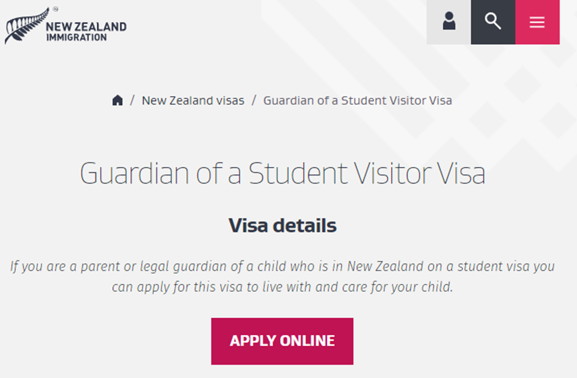Click the words NEW ZEALAND in the logo
This screenshot has width=577, height=378.
pyautogui.click(x=86, y=27)
